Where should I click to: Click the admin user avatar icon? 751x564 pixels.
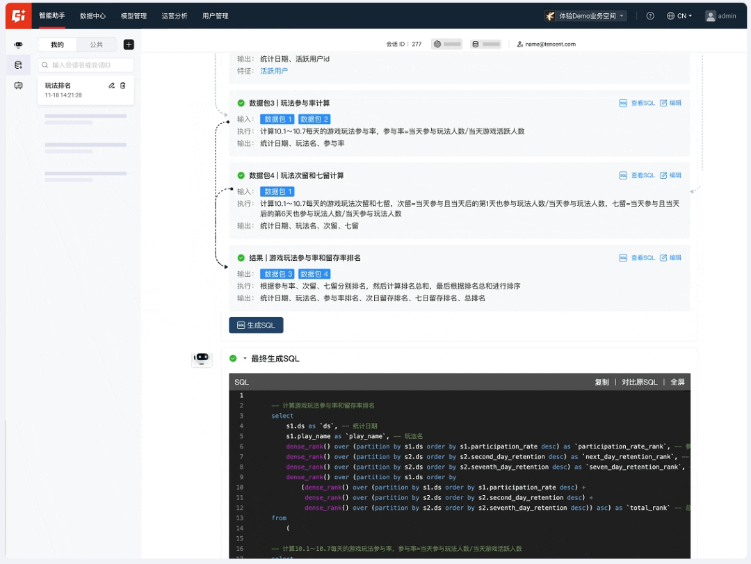[x=710, y=16]
